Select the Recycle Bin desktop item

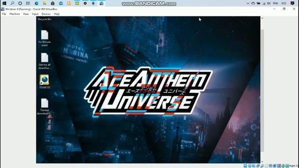(45, 19)
